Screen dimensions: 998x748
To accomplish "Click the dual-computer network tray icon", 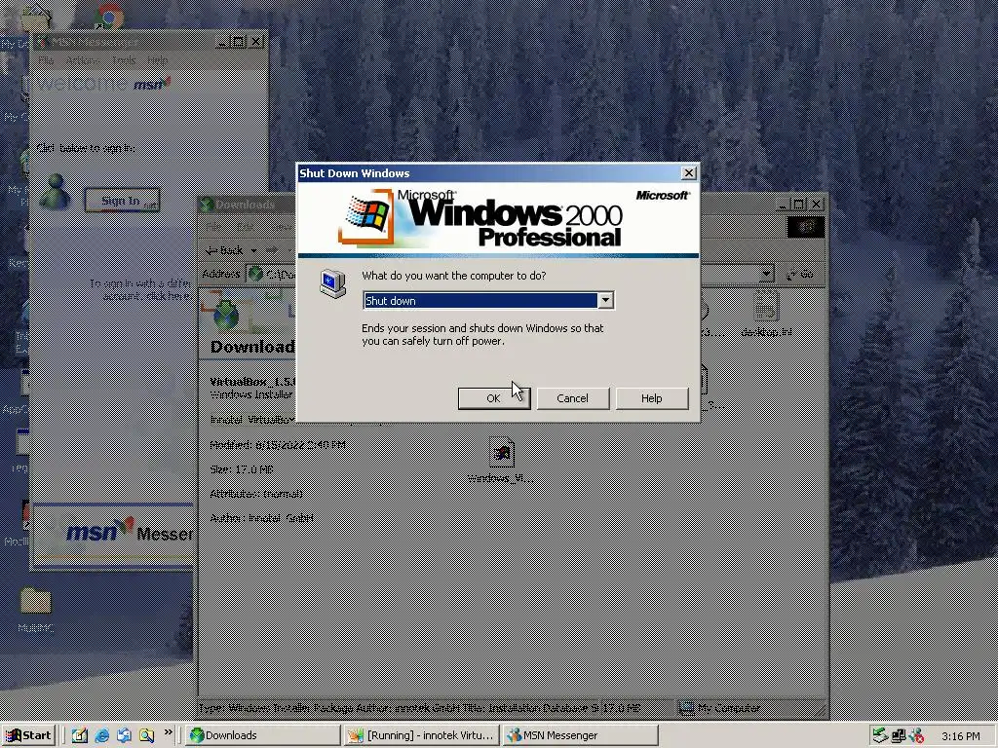I will coord(899,735).
